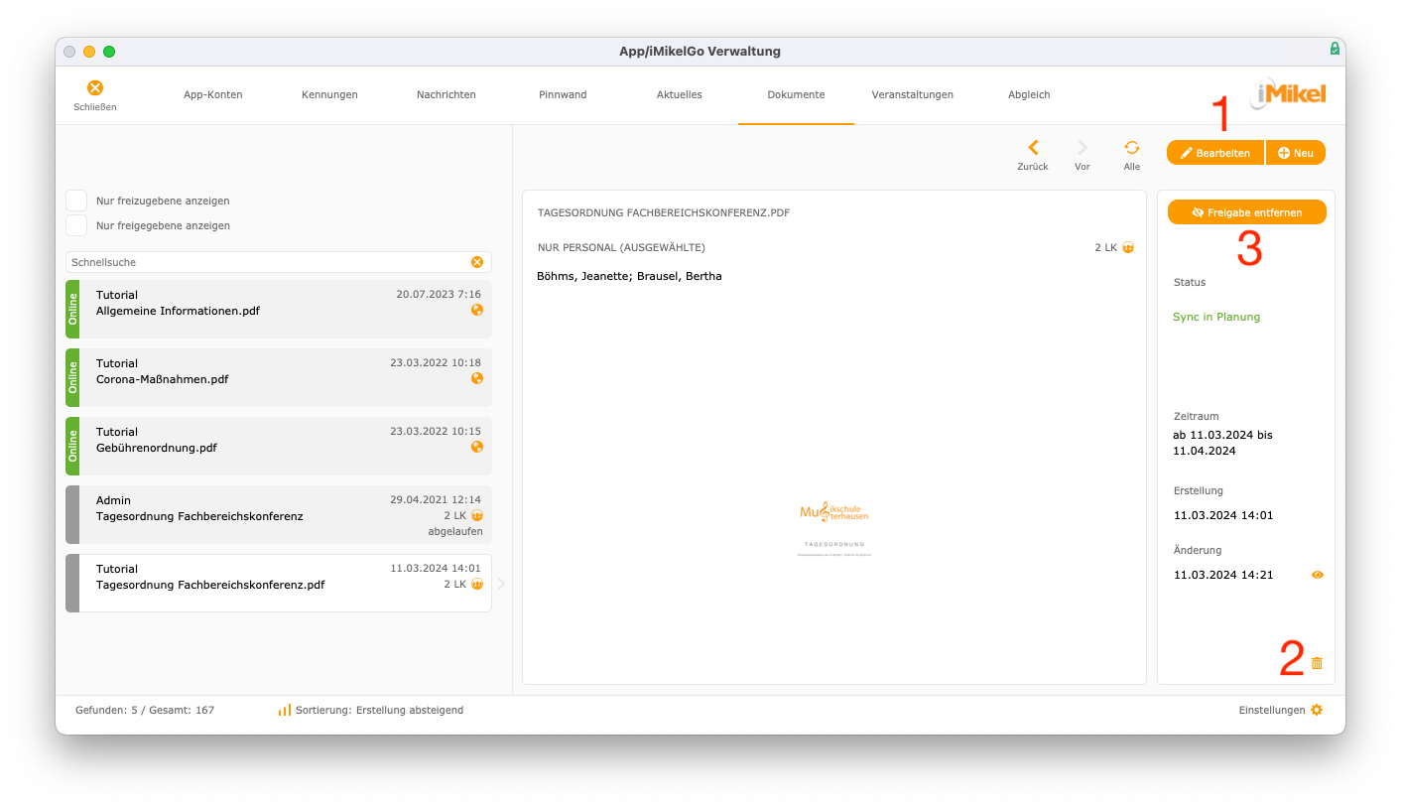Click the Freigabe entfernen button

(x=1247, y=212)
